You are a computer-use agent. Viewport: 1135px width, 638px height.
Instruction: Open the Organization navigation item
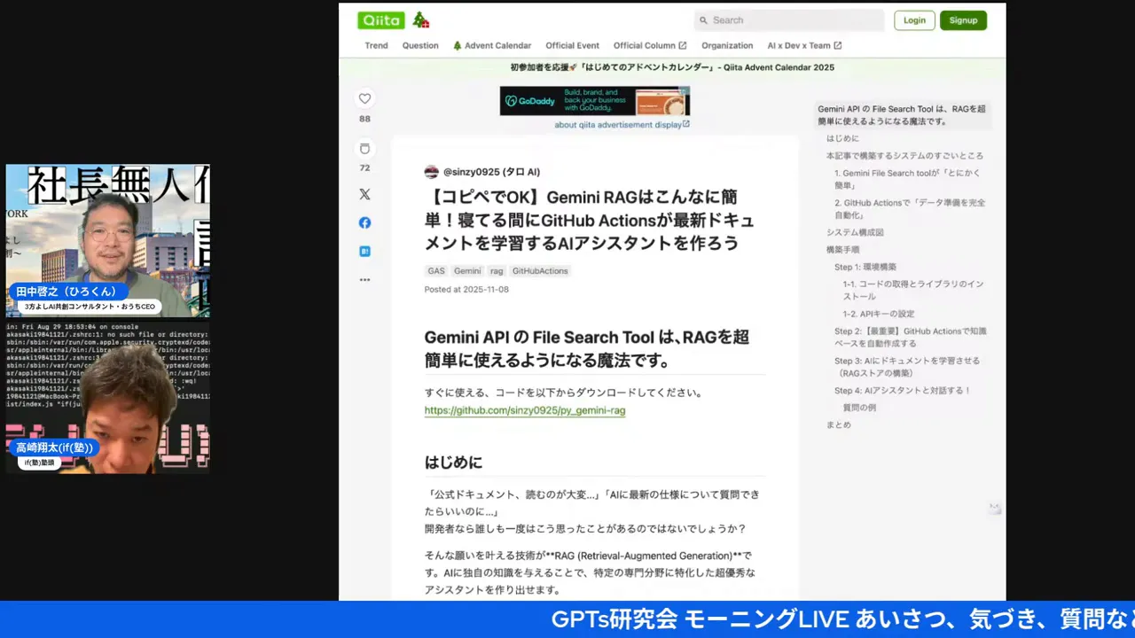727,45
